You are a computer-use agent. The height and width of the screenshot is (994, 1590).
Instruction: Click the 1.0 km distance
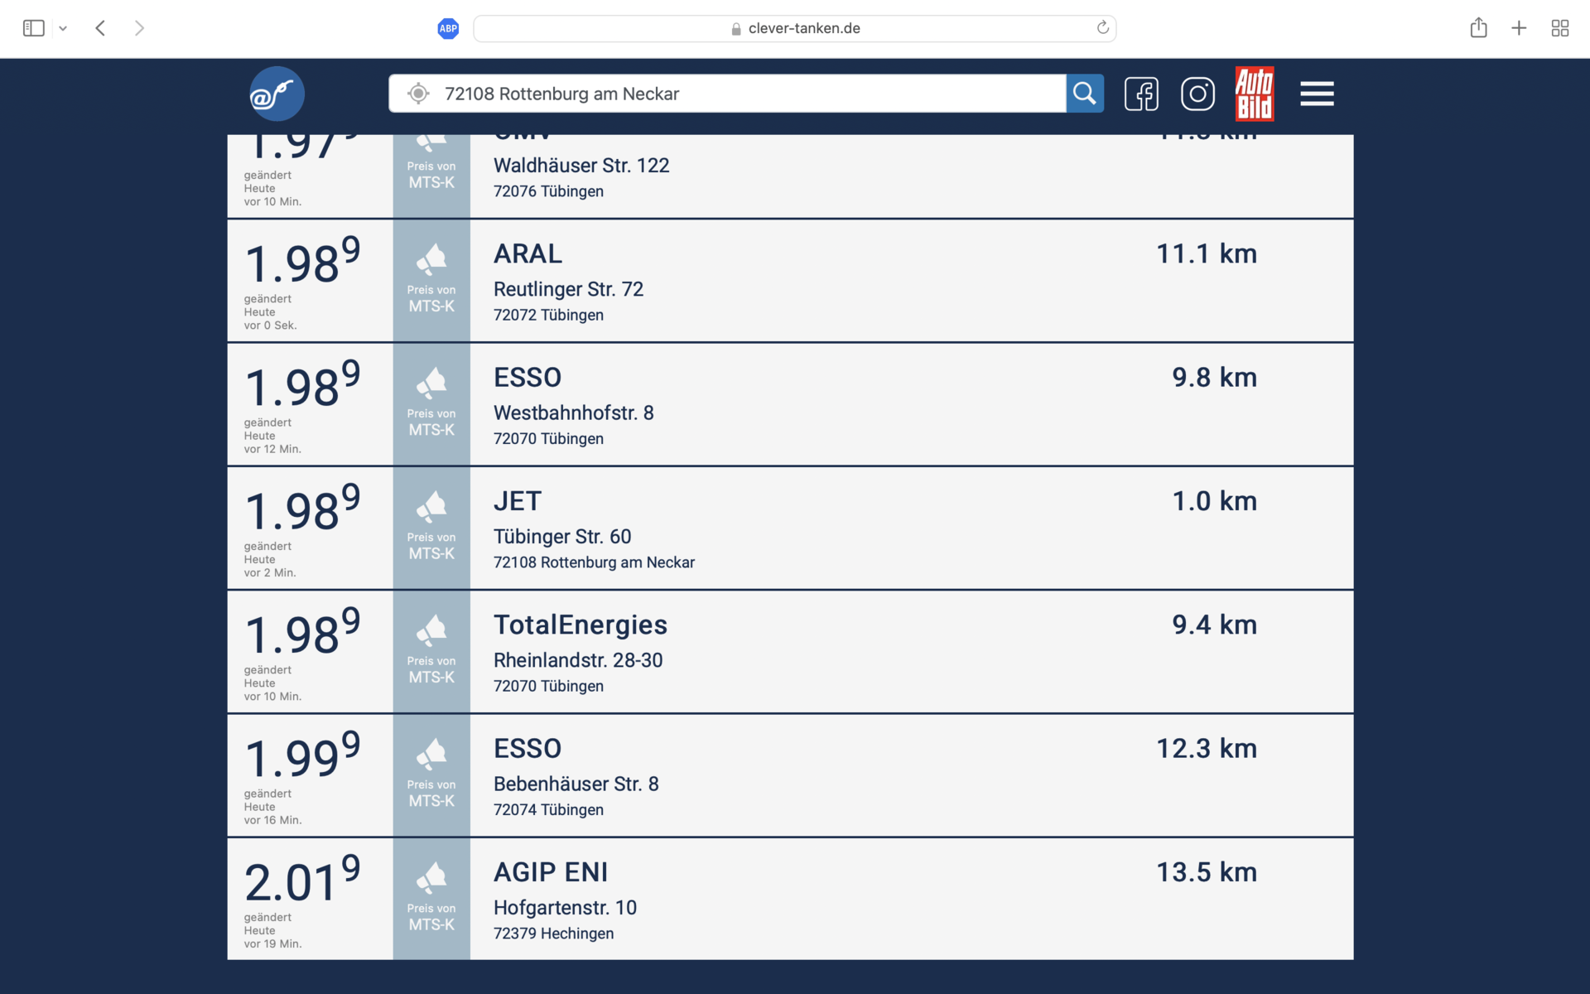[1214, 501]
